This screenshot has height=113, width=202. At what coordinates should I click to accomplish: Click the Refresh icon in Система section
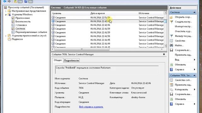(x=171, y=65)
